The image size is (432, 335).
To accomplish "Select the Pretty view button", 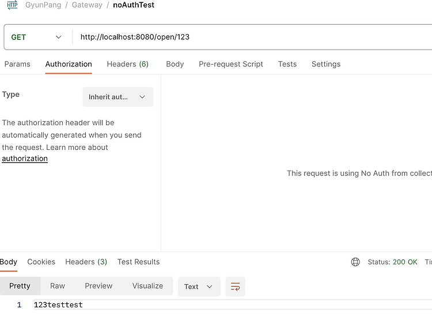I will coord(20,286).
